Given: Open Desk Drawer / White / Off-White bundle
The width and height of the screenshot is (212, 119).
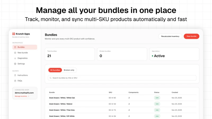Looking at the screenshot, I should pos(62,116).
